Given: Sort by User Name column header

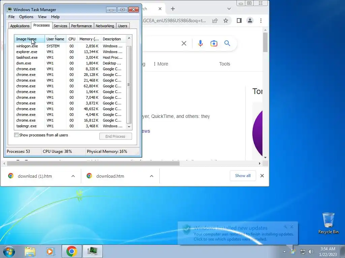Looking at the screenshot, I should click(x=55, y=39).
